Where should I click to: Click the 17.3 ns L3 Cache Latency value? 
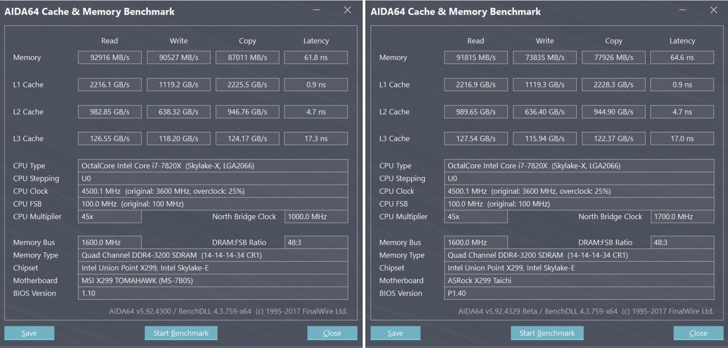point(316,139)
